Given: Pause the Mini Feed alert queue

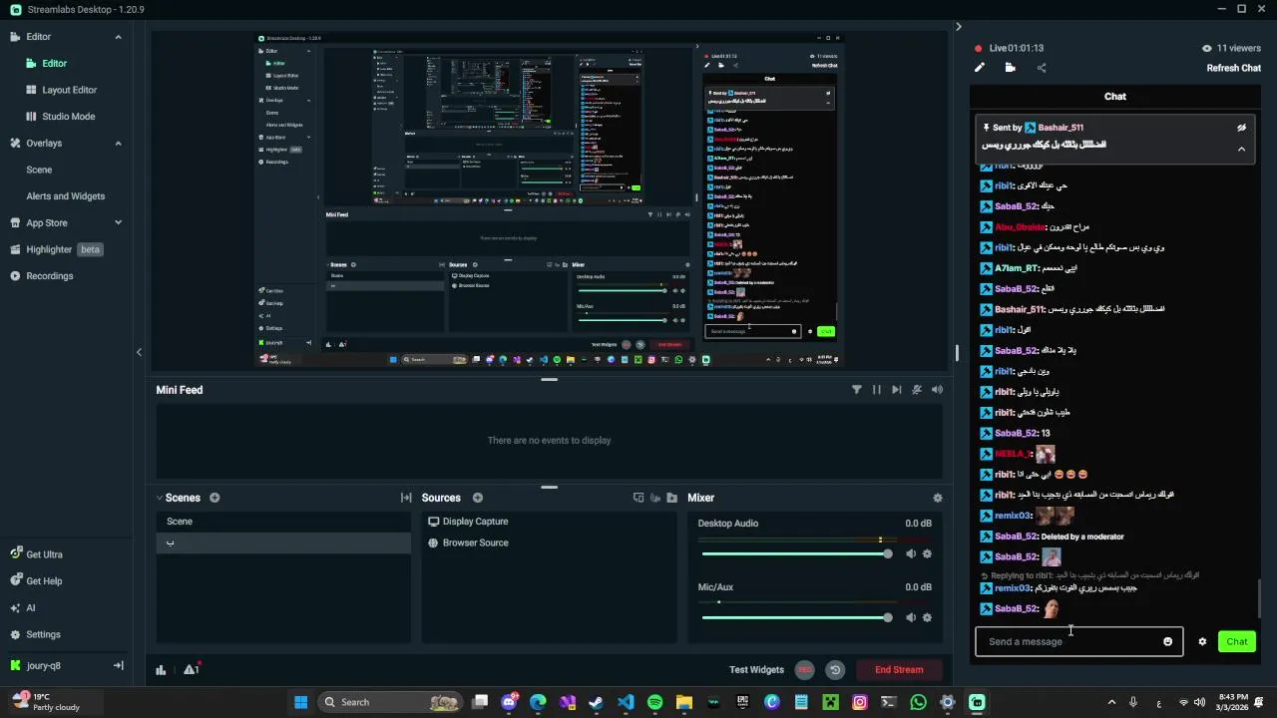Looking at the screenshot, I should point(877,390).
